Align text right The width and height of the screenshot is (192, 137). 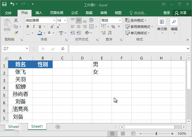click(x=85, y=27)
